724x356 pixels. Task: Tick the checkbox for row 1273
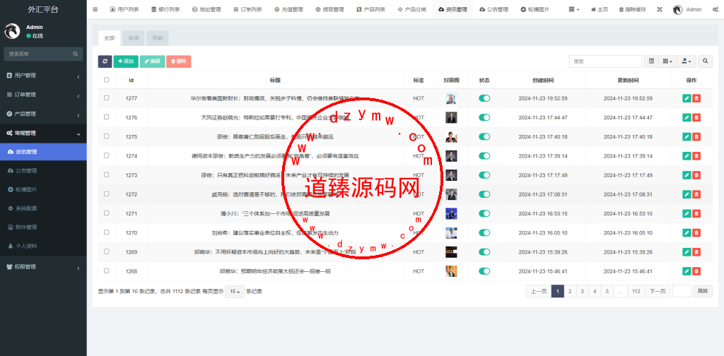107,174
